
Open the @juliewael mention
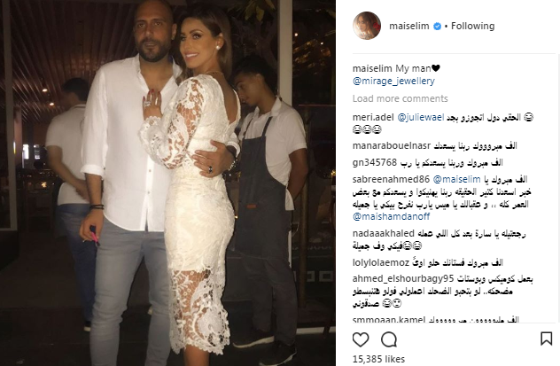coord(421,117)
